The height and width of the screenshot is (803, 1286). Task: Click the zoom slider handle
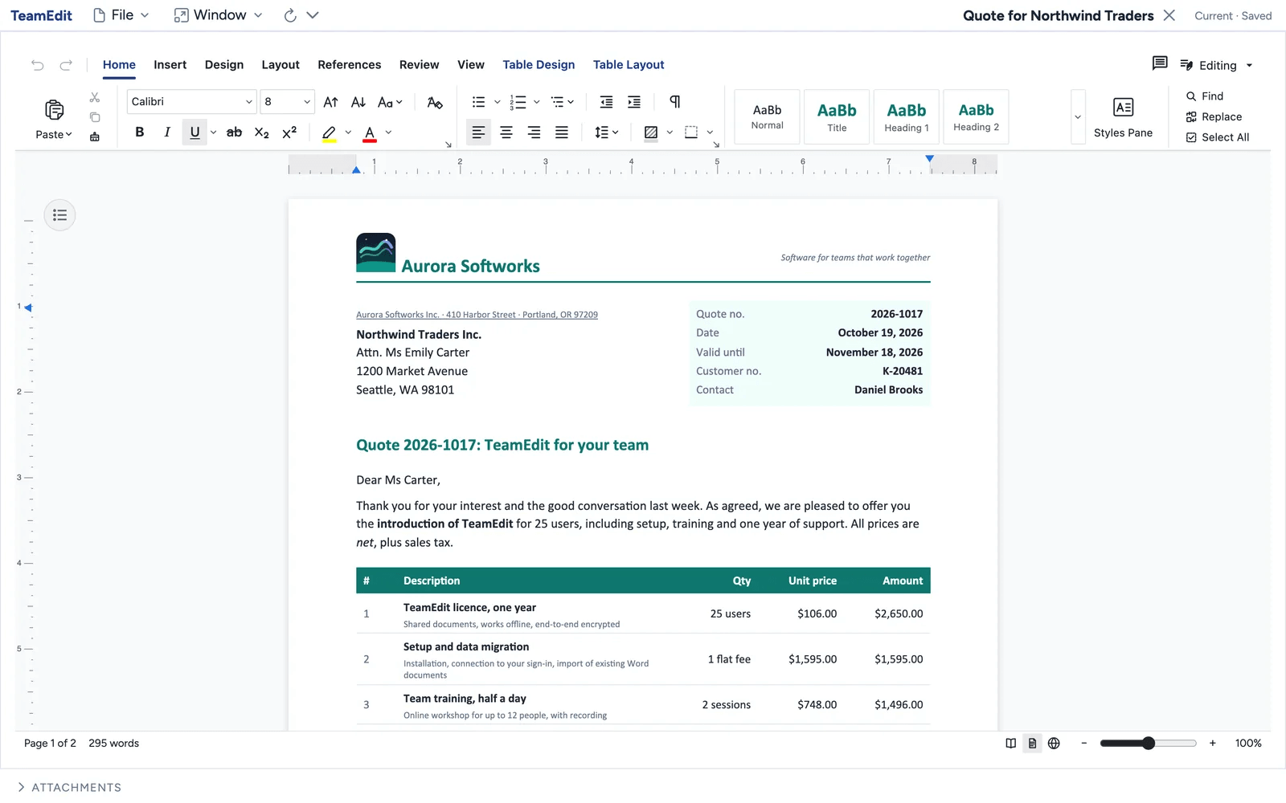pyautogui.click(x=1149, y=744)
